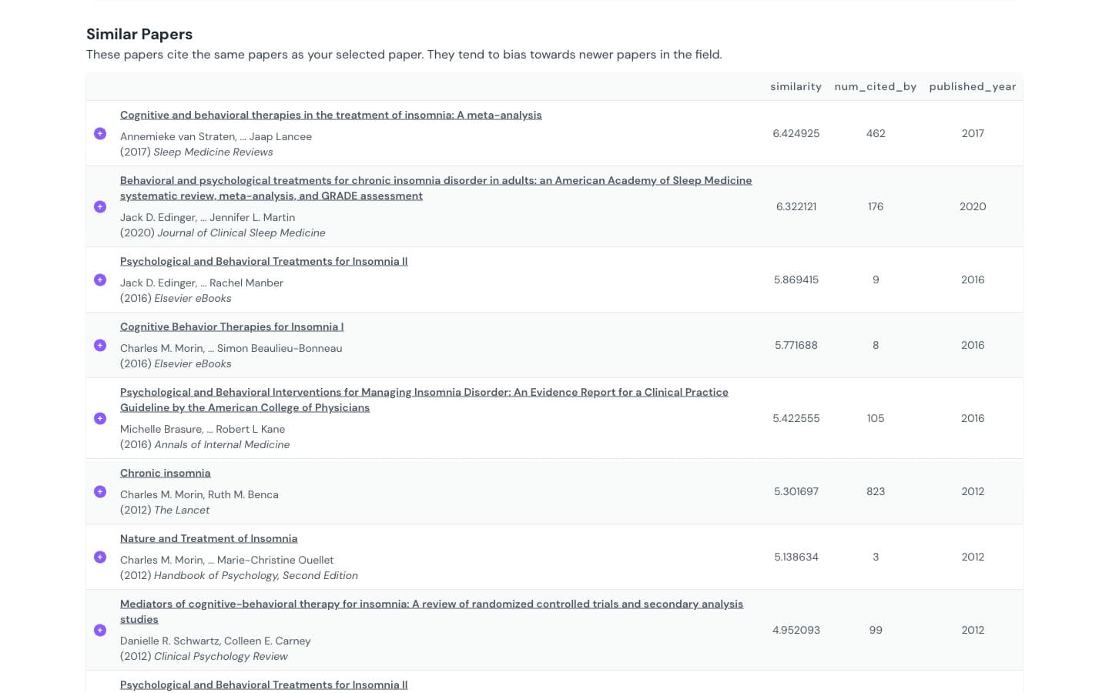Click the published year 2020
The image size is (1109, 693).
973,206
